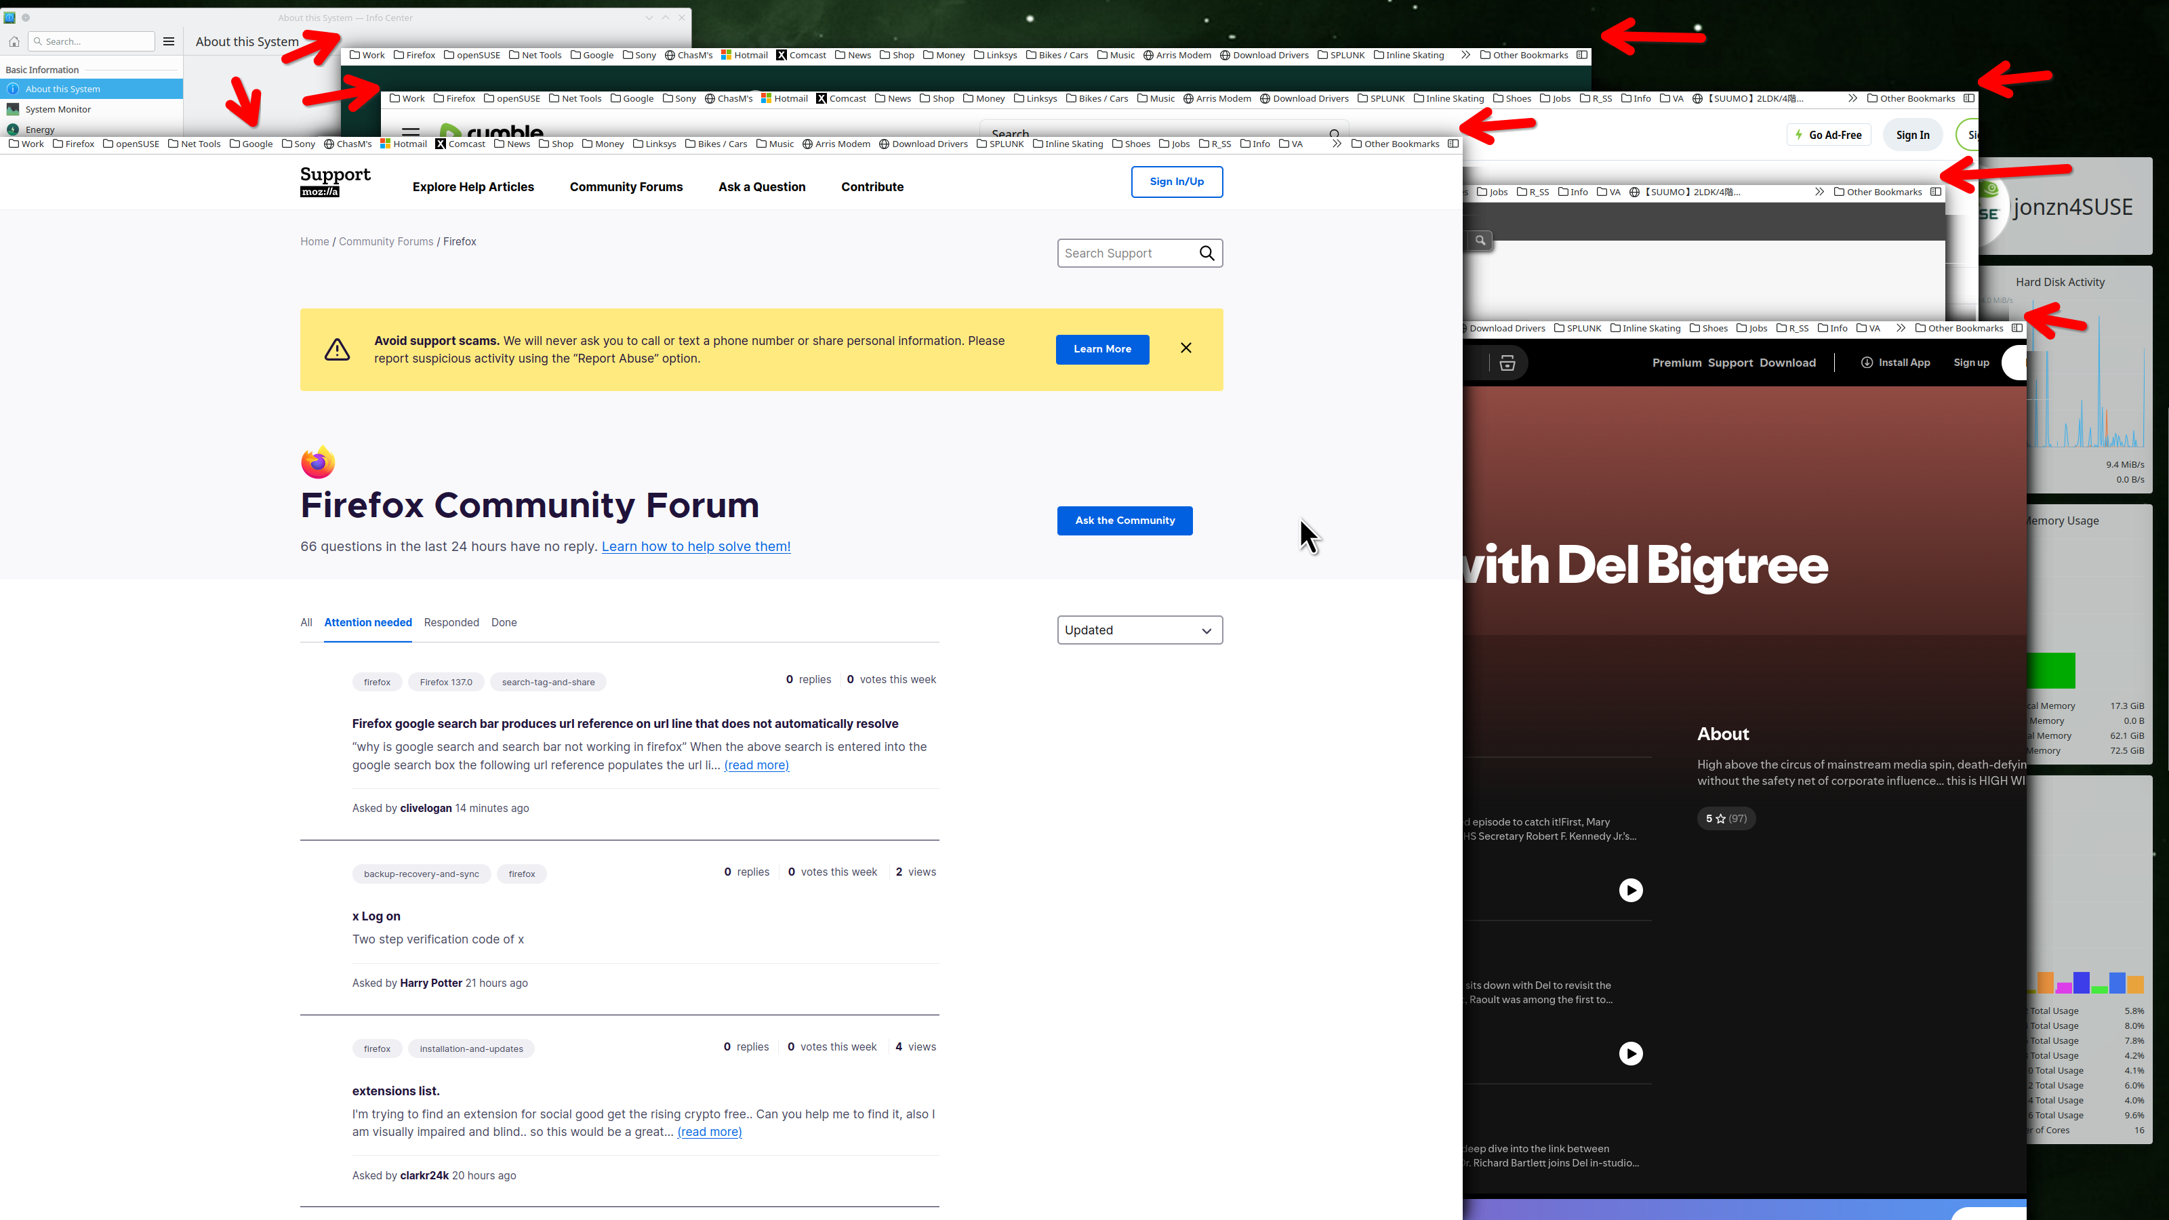Toggle sidebar icon in Mozilla Support window toolbar
The image size is (2169, 1220).
(x=1453, y=144)
